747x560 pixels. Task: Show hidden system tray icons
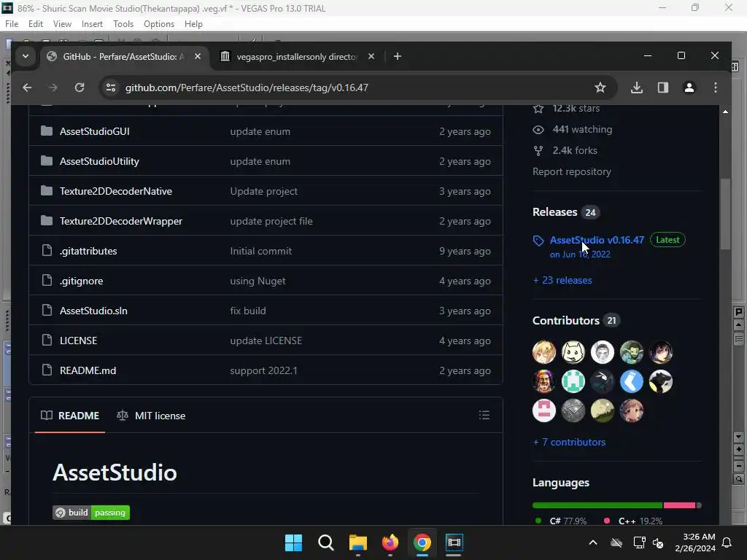coord(593,542)
